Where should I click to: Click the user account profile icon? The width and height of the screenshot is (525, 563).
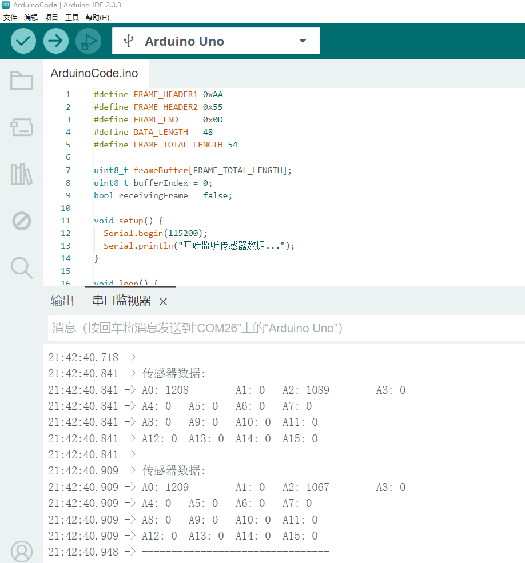click(22, 552)
